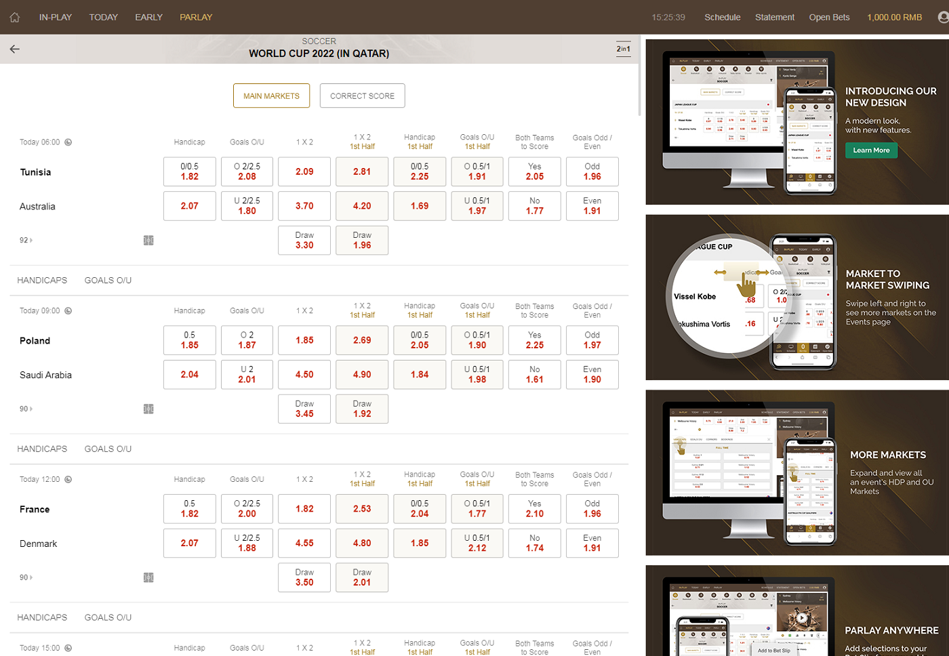Open the user account profile icon

(943, 18)
